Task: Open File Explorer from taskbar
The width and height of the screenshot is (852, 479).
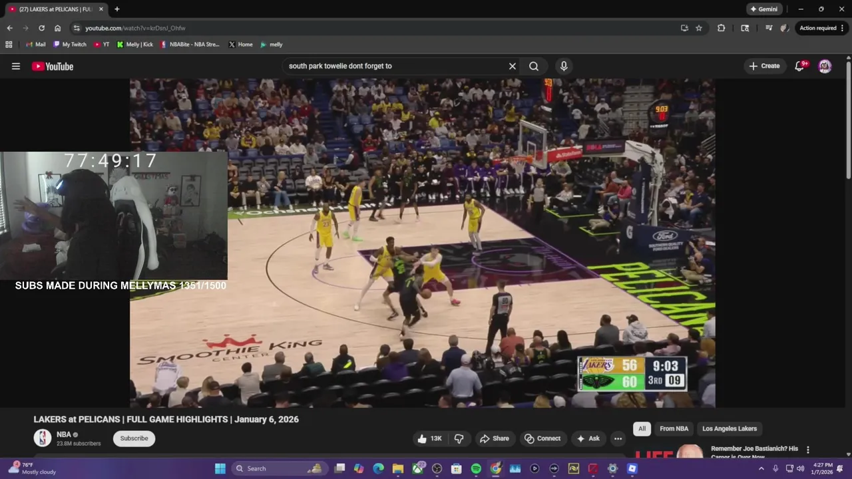Action: coord(398,468)
